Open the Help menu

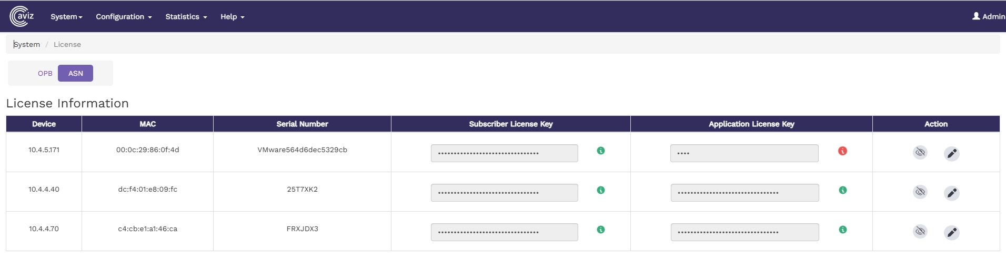pos(232,17)
